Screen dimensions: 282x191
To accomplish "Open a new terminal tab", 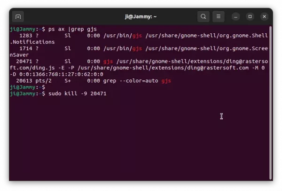I will [18, 17].
